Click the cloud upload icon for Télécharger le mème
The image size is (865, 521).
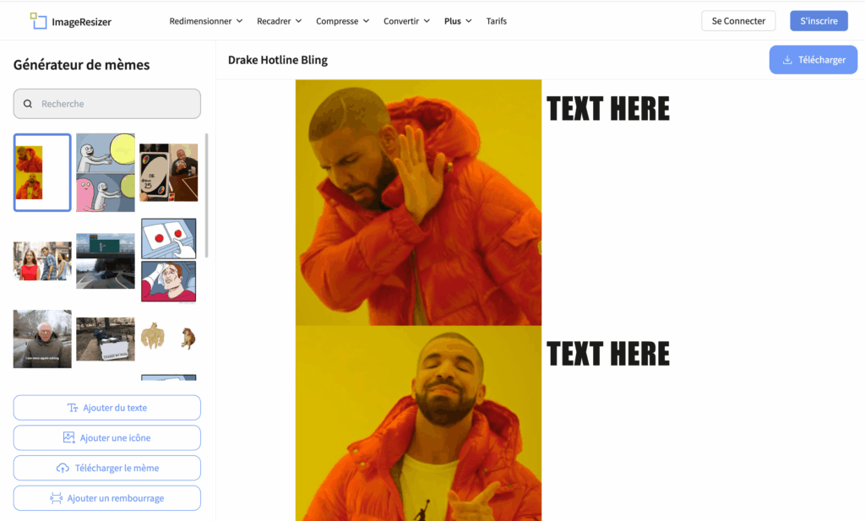point(63,468)
